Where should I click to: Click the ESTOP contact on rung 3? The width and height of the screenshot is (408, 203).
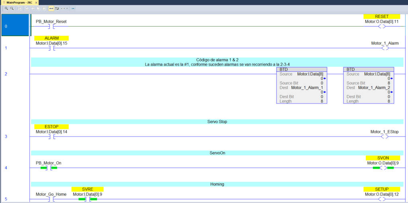51,137
